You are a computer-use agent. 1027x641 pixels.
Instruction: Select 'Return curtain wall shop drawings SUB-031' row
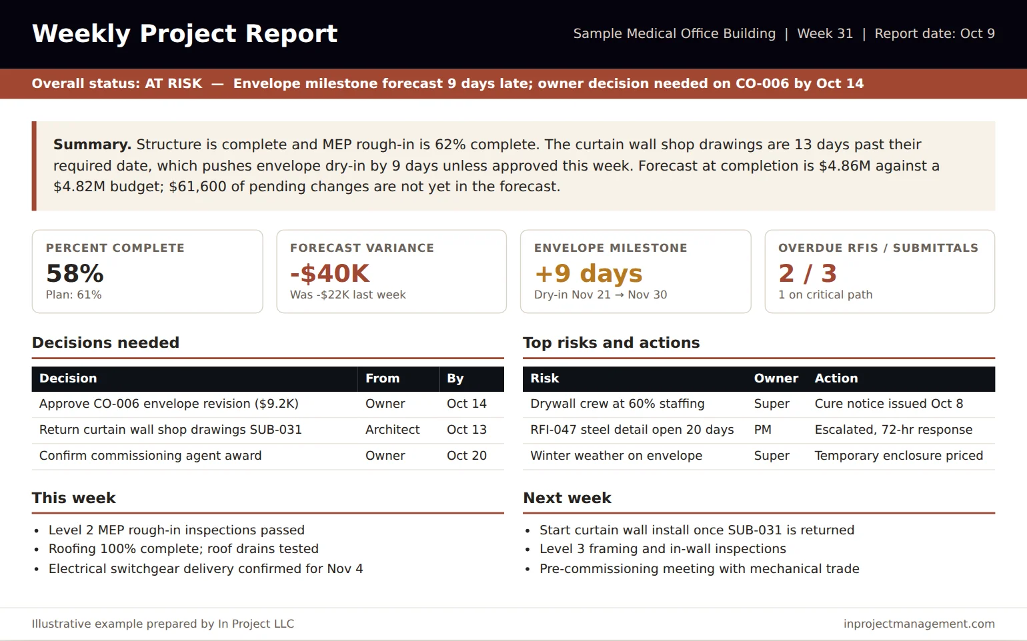tap(268, 430)
